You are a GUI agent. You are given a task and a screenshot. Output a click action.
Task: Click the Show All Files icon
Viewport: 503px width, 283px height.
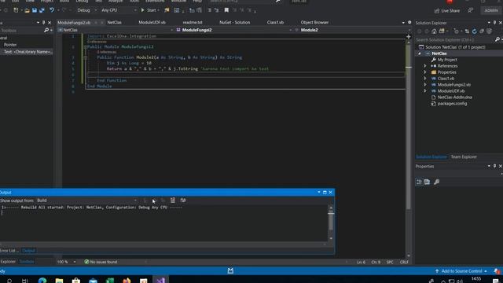tap(489, 31)
